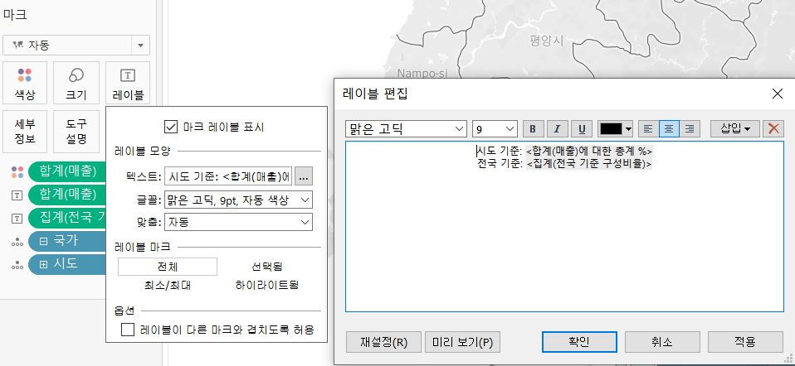Click the 텍스트 label text field
The width and height of the screenshot is (795, 366).
[x=229, y=176]
